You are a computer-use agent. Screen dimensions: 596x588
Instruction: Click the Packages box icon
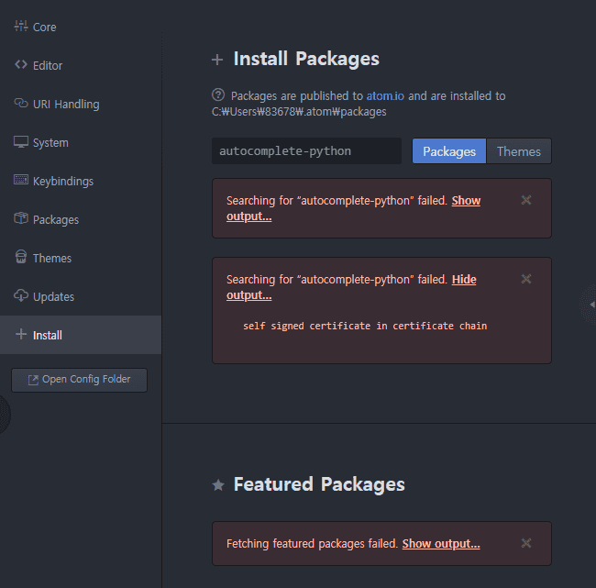pyautogui.click(x=21, y=219)
